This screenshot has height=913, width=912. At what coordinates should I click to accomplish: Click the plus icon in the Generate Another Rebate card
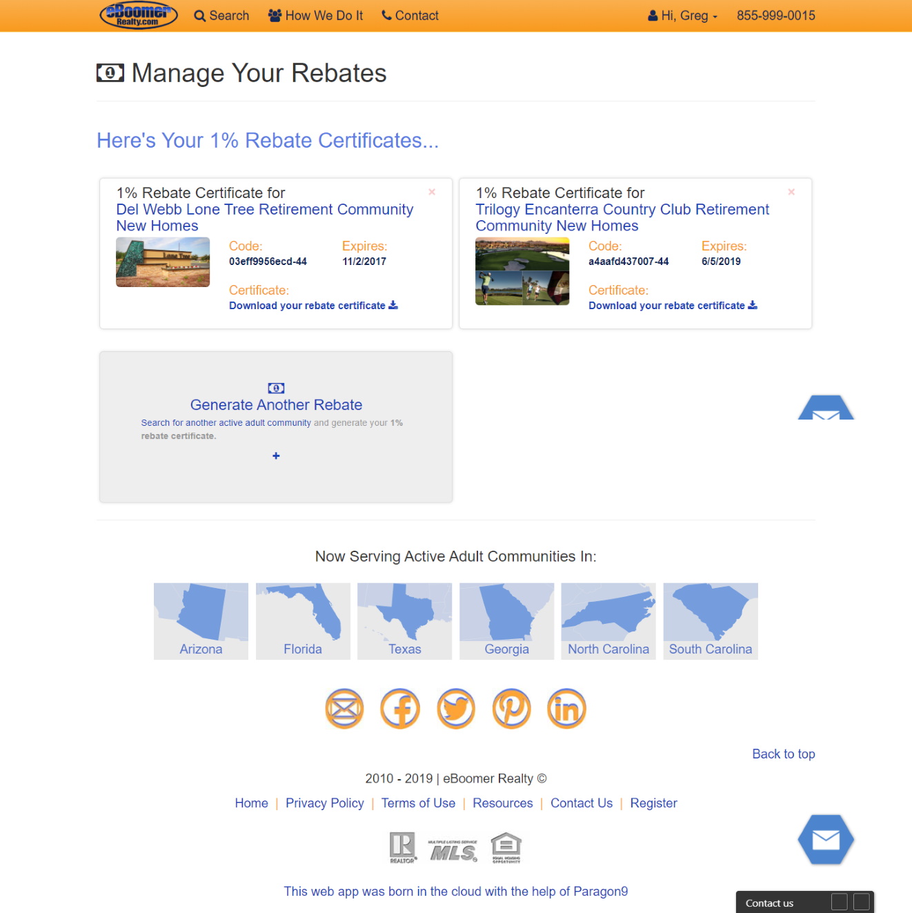(276, 456)
